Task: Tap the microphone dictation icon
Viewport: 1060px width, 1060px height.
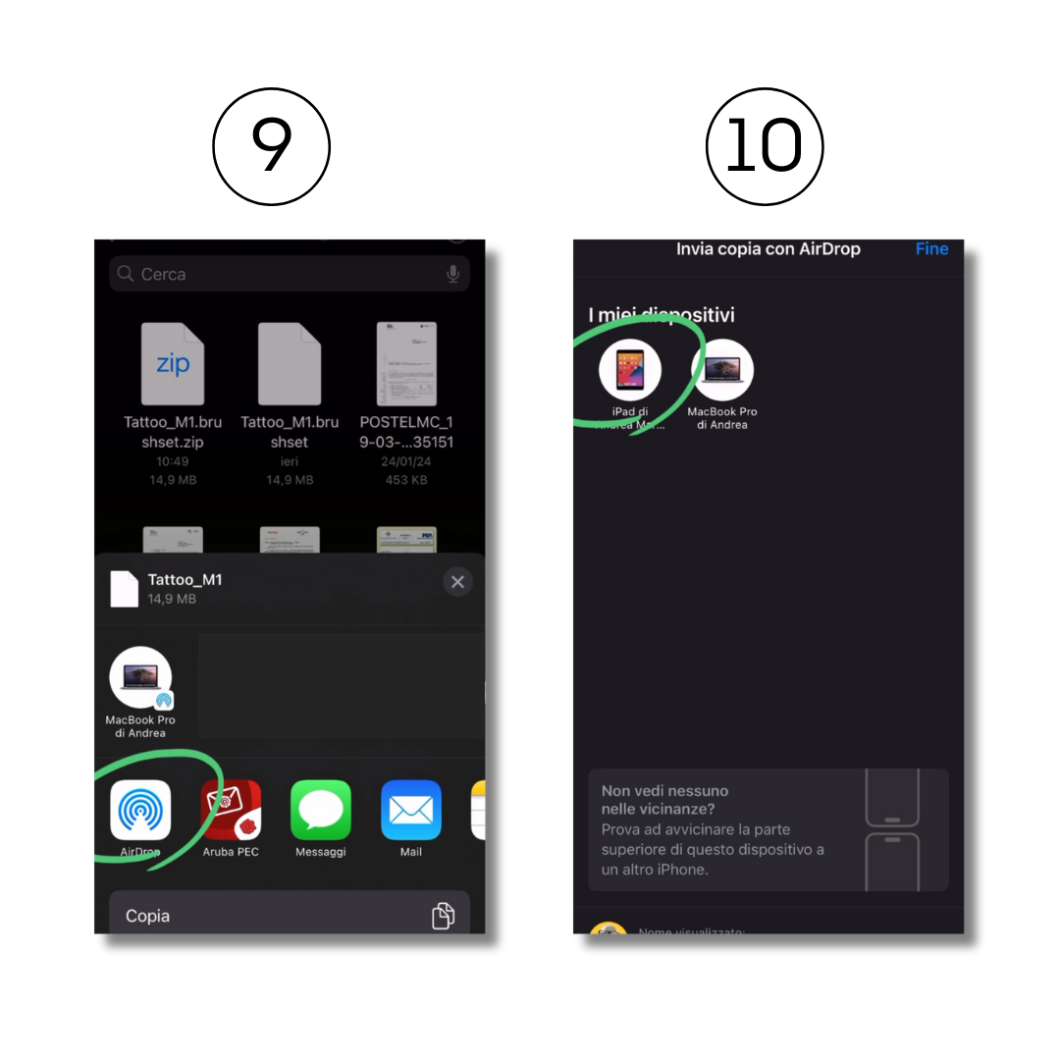Action: click(x=452, y=274)
